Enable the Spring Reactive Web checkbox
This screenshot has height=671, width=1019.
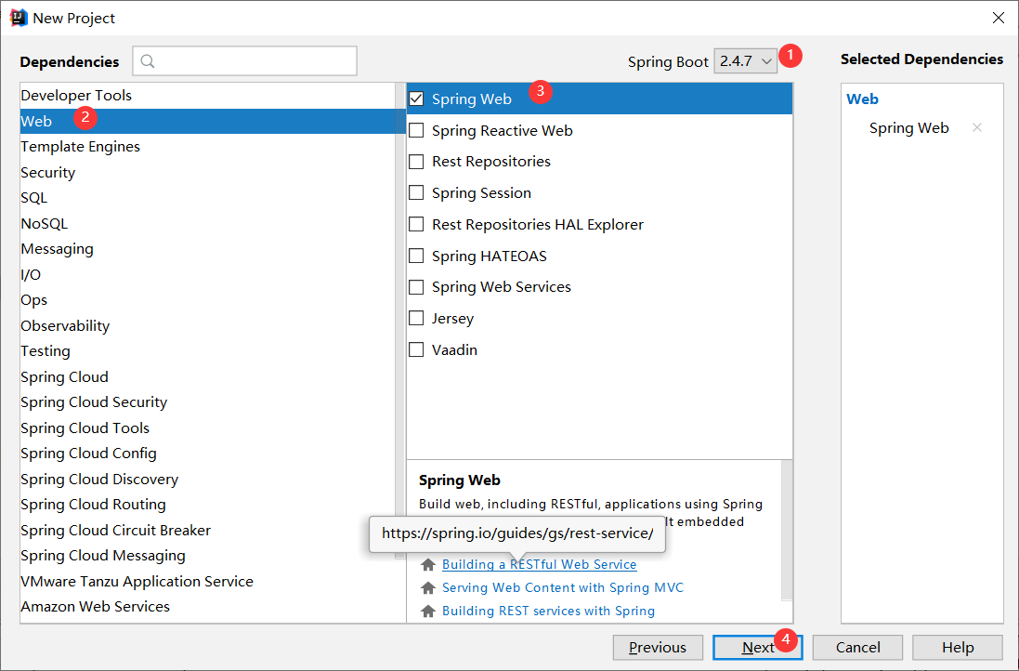417,131
